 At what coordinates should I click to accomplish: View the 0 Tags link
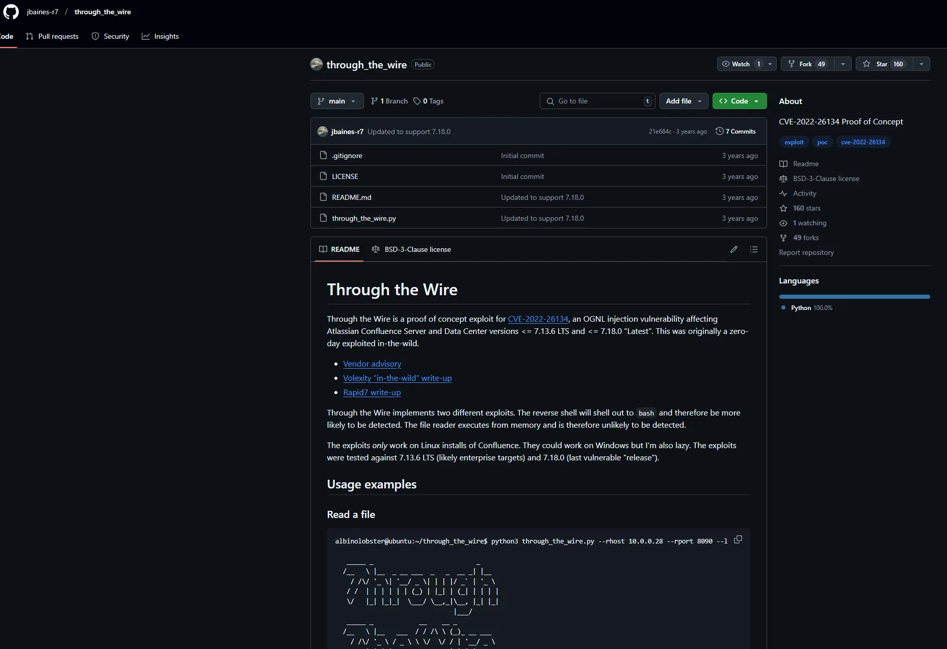pos(428,101)
